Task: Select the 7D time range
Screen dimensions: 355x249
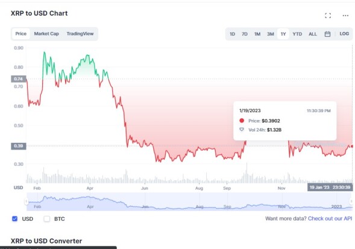Action: click(245, 34)
